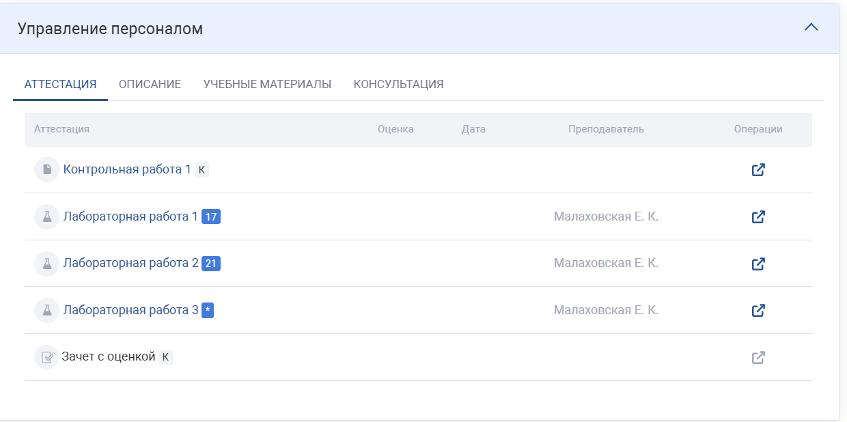Collapse the Управление персоналом section chevron
Image resolution: width=847 pixels, height=422 pixels.
(x=811, y=28)
